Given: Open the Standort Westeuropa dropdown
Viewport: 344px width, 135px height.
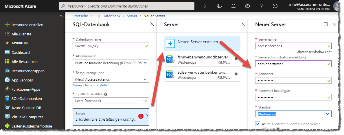Looking at the screenshot, I should (293, 114).
